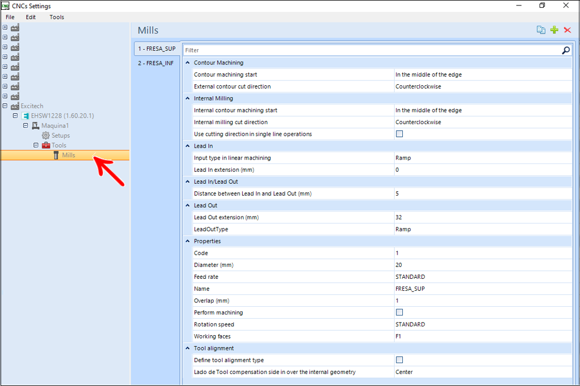Toggle Use cutting direction in single line operations

[x=400, y=134]
